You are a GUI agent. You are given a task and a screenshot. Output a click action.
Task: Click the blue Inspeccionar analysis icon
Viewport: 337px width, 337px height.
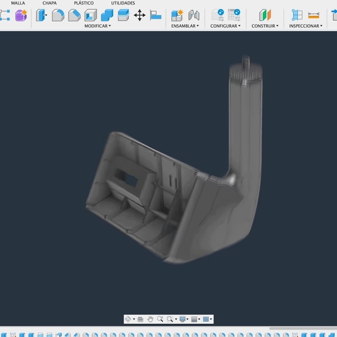(x=297, y=15)
